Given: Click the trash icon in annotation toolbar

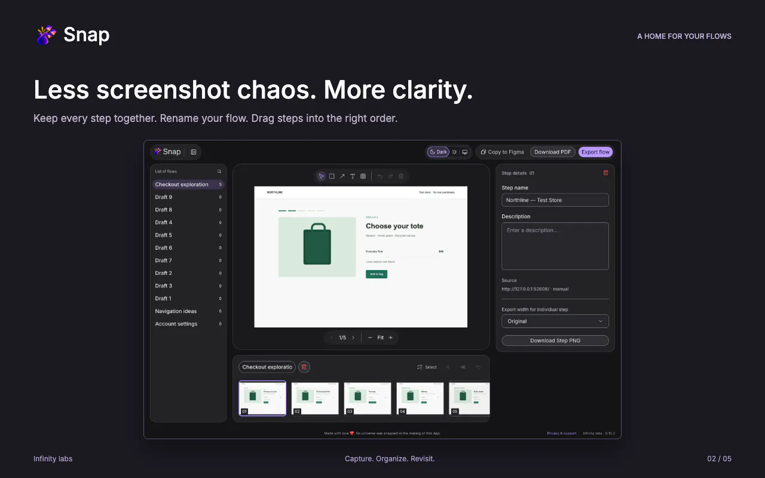Looking at the screenshot, I should point(401,176).
